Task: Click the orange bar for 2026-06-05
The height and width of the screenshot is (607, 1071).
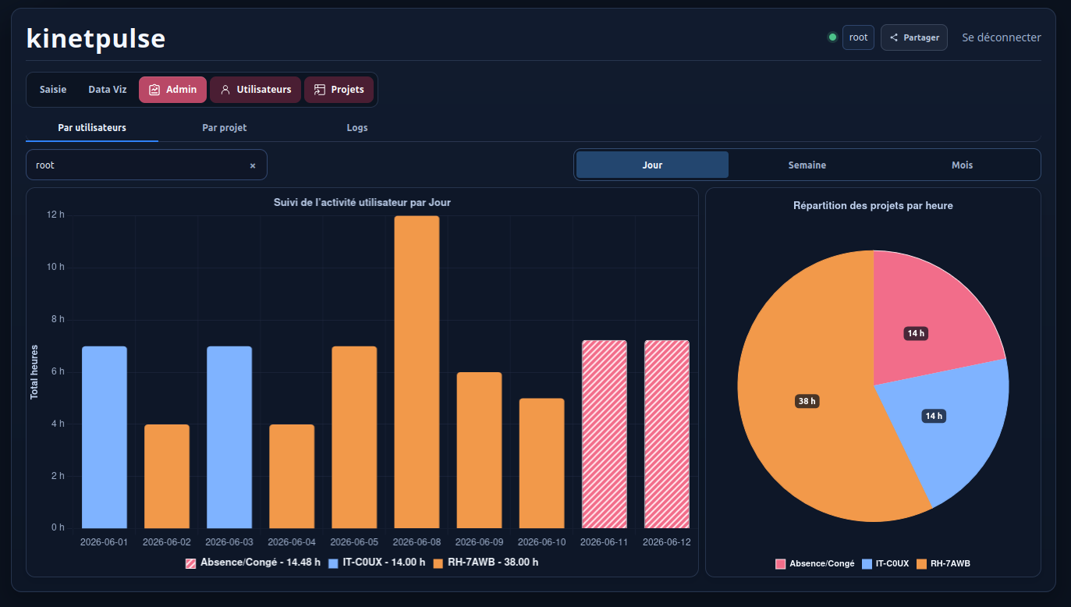Action: (x=354, y=437)
